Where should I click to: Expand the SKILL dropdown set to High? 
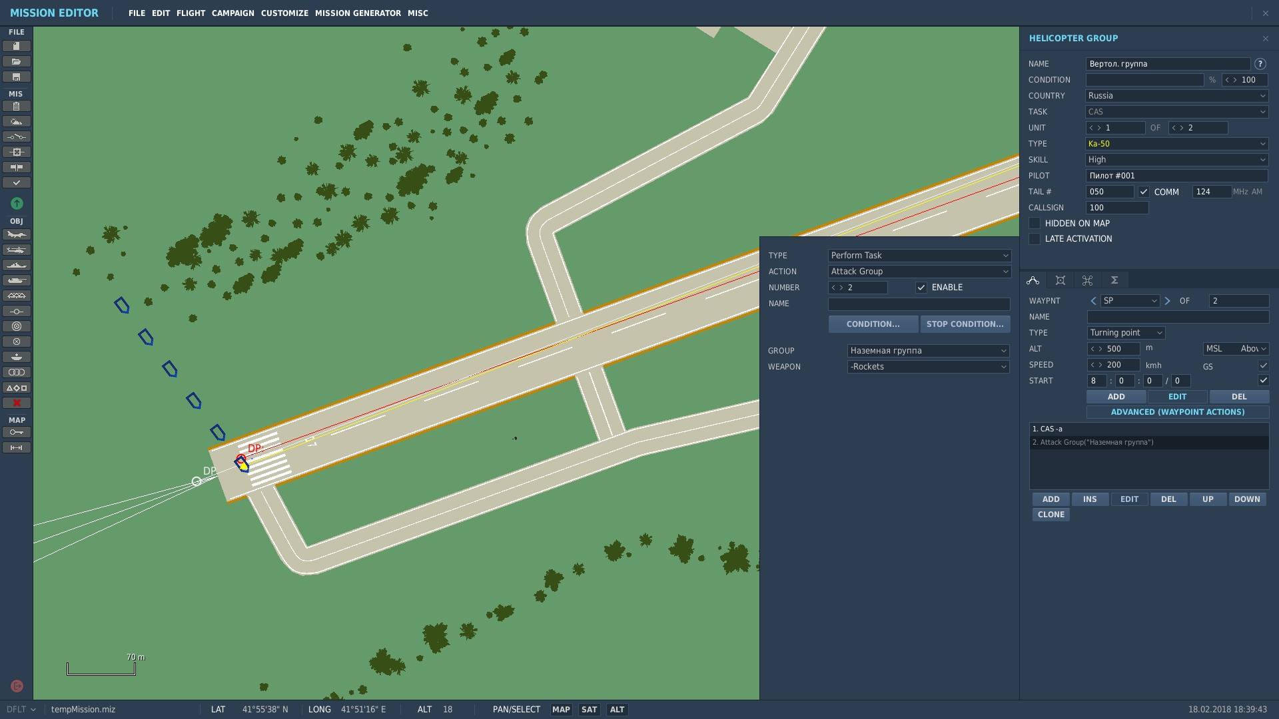pos(1176,160)
